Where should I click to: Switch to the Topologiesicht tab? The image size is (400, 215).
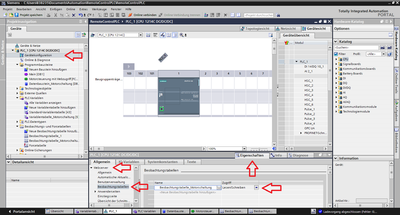(x=257, y=28)
